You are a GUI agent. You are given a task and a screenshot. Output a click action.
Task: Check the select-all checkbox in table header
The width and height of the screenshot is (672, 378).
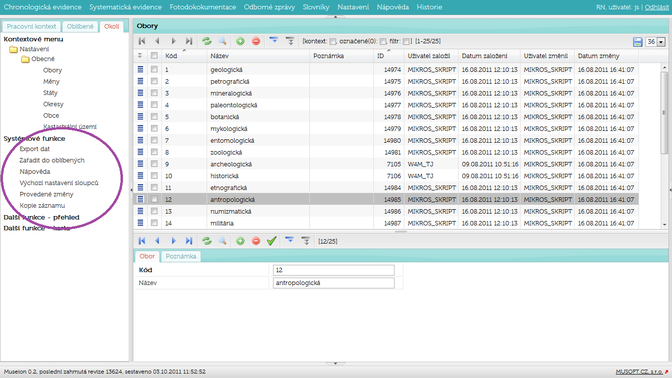[154, 56]
